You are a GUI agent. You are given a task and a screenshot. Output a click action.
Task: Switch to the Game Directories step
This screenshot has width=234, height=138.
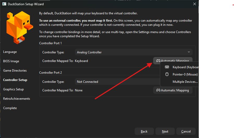[15, 71]
